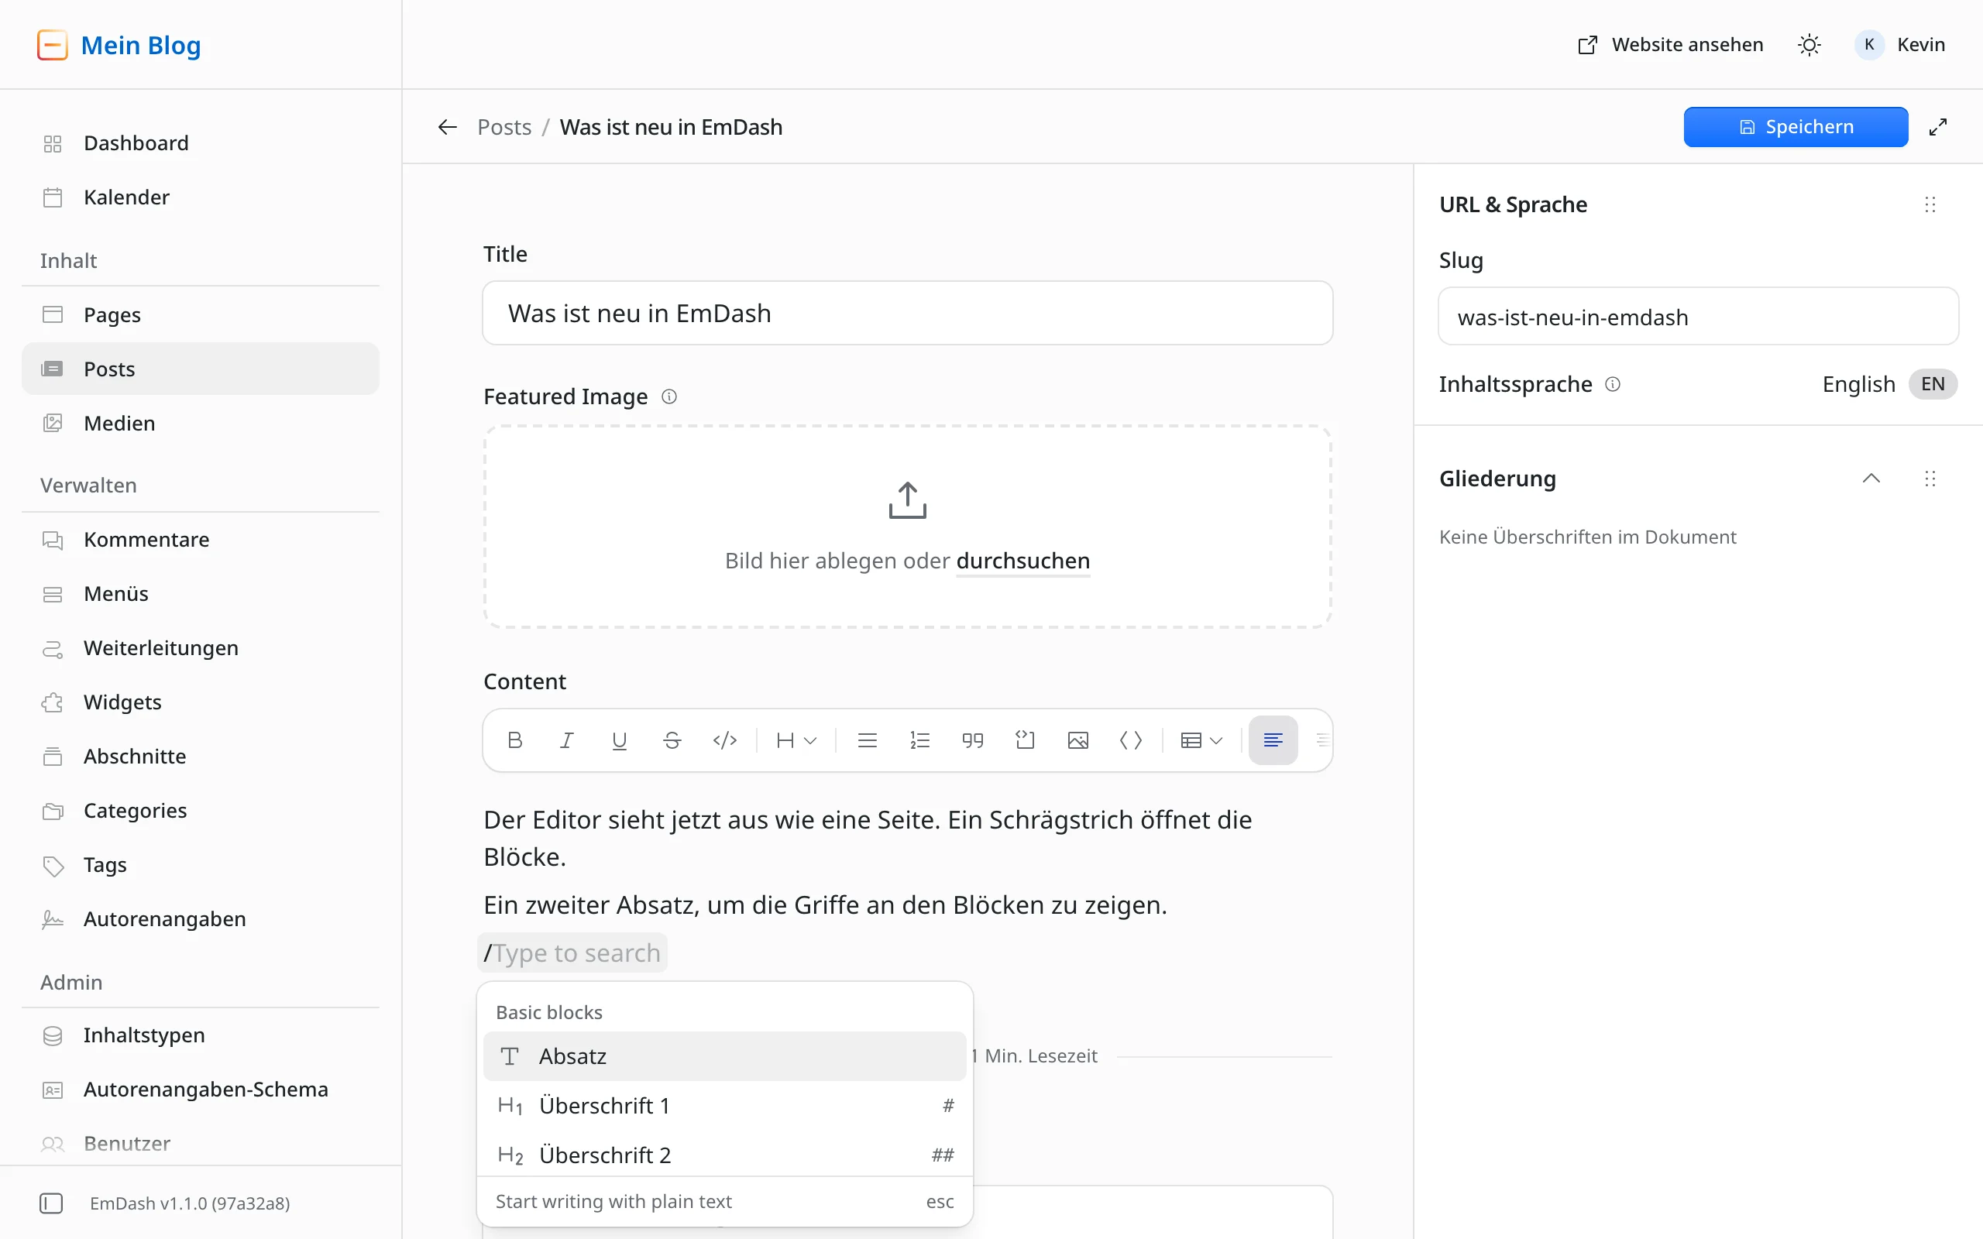Click durchsuchen to browse images
Viewport: 1983px width, 1239px height.
[1022, 561]
